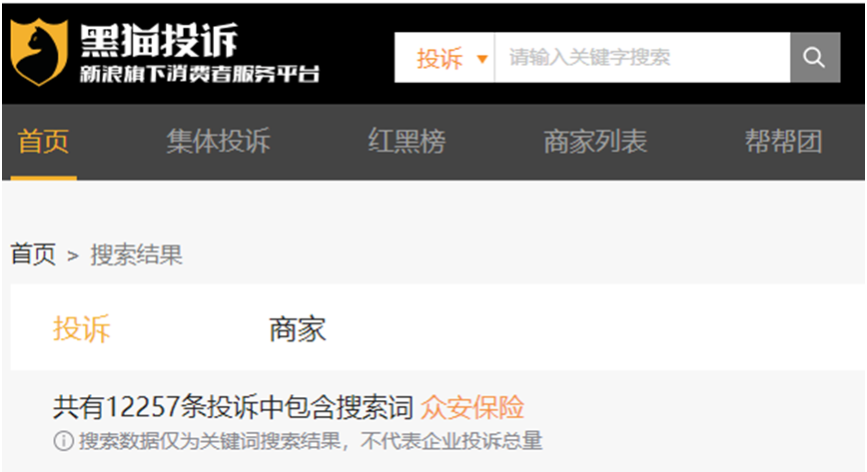Click the black cat shield logo
The image size is (867, 472).
39,52
